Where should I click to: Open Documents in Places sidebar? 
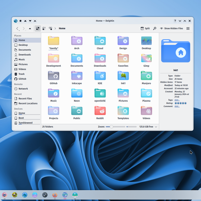pyautogui.click(x=27, y=50)
